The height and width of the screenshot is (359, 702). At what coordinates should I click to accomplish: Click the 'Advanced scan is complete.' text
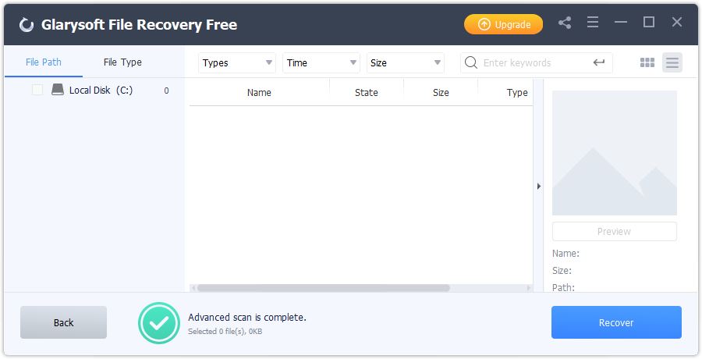pyautogui.click(x=247, y=317)
